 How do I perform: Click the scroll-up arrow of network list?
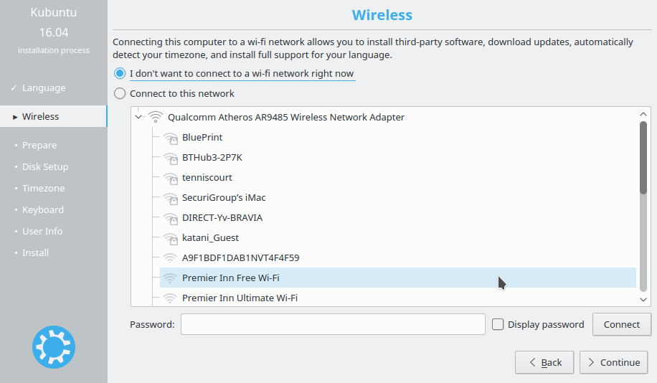tap(643, 114)
